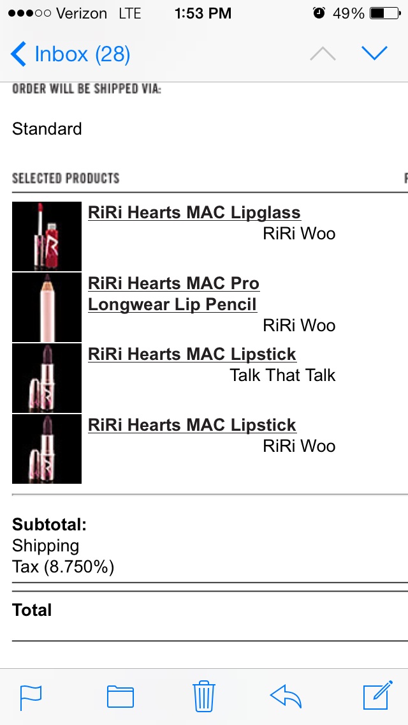Go back using the blue chevron

point(18,54)
